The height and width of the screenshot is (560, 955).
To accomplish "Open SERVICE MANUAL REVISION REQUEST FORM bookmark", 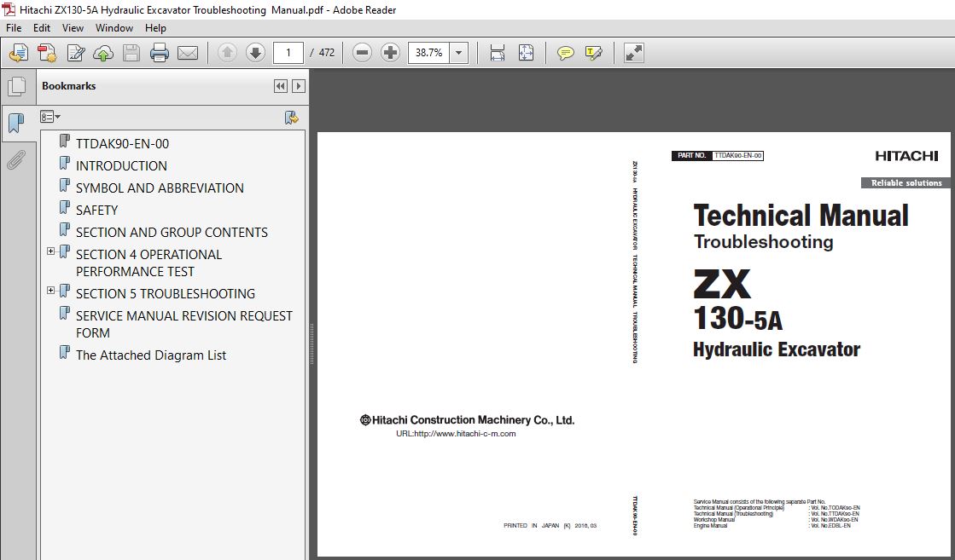I will [184, 324].
